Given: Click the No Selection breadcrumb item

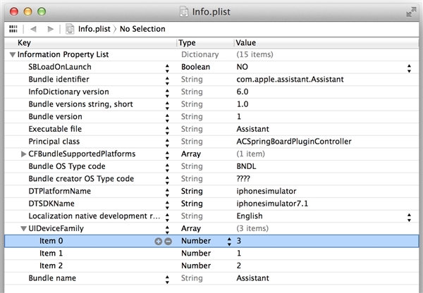Looking at the screenshot, I should tap(143, 29).
